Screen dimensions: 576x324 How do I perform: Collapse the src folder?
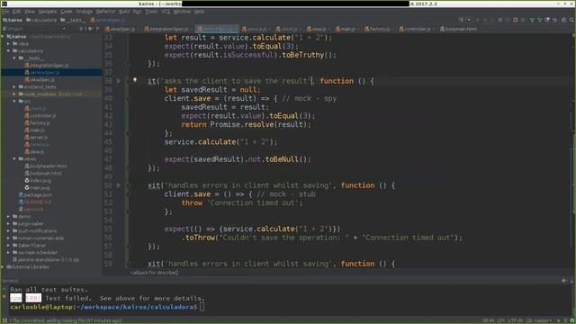(x=14, y=102)
